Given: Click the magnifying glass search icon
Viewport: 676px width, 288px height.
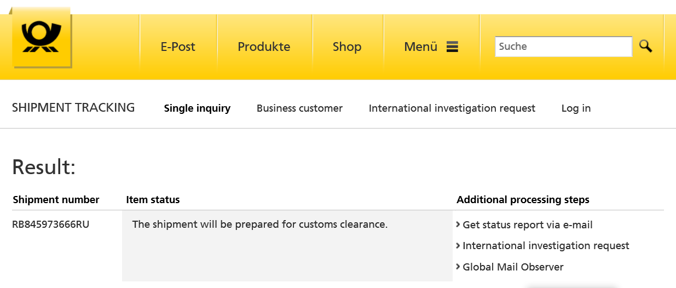Looking at the screenshot, I should point(646,47).
